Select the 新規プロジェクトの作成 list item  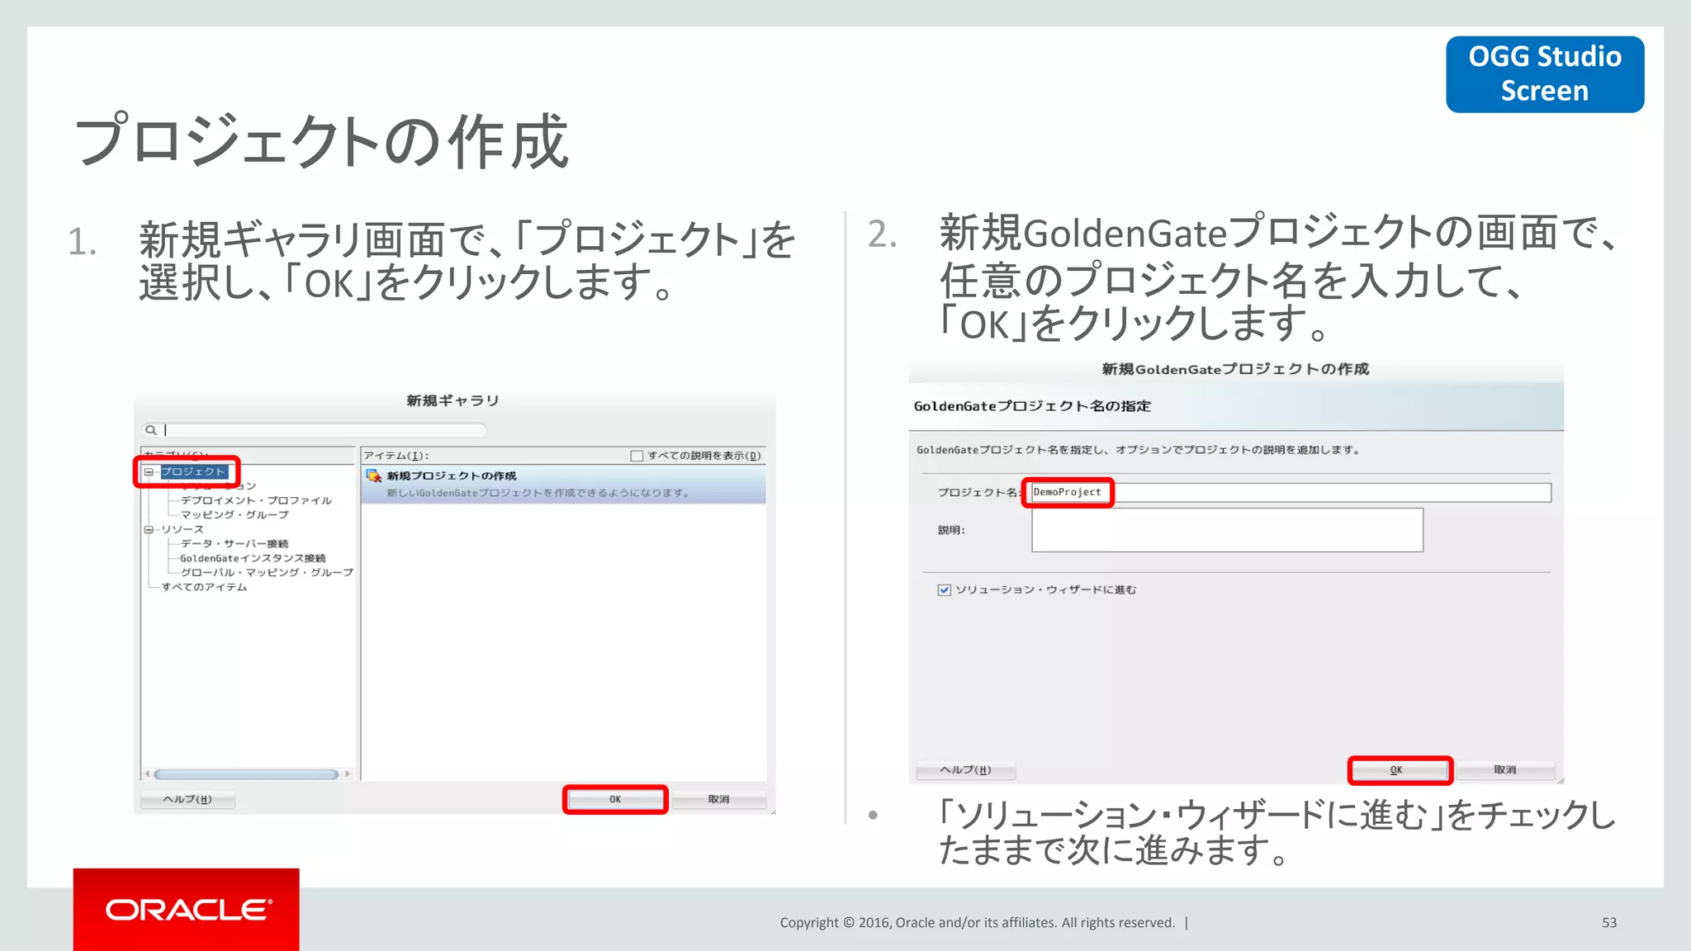[564, 485]
